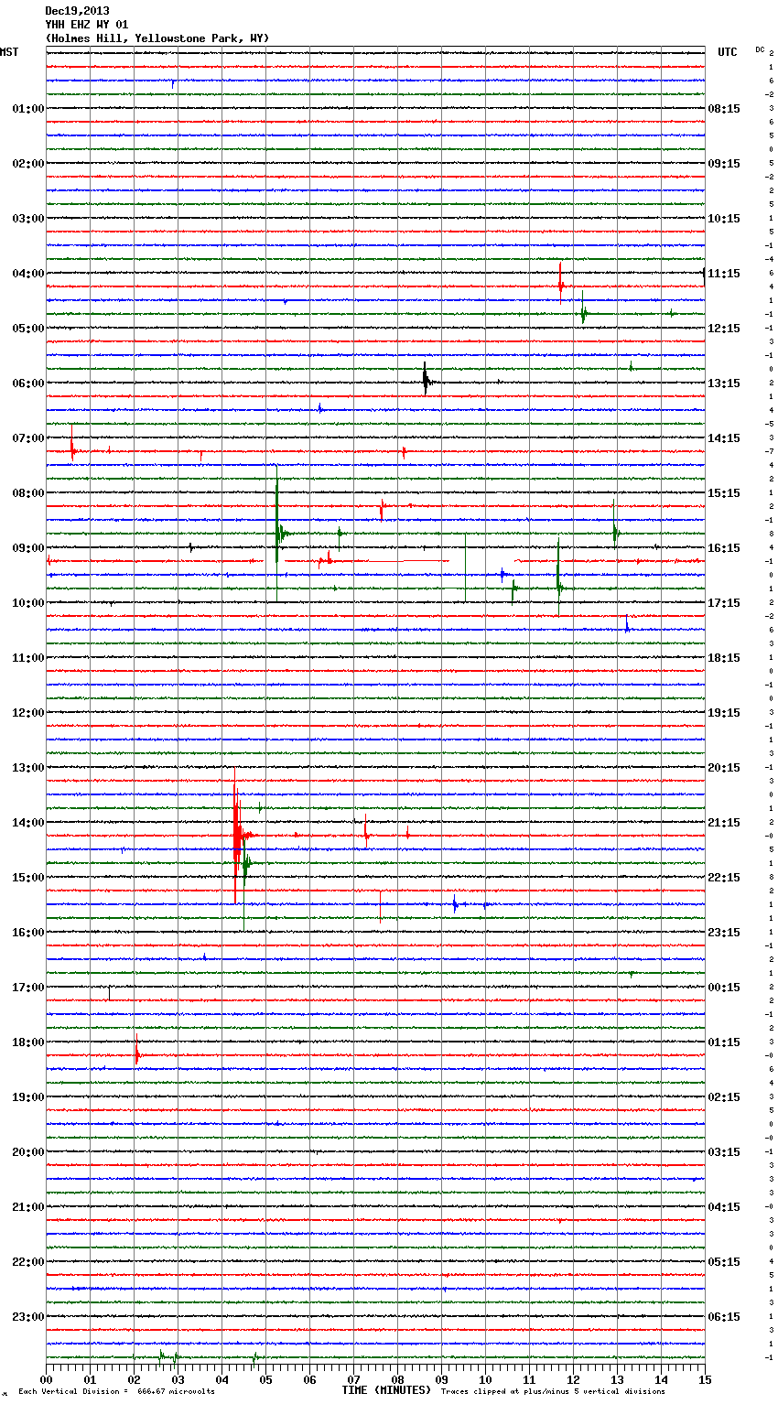This screenshot has width=778, height=1404.
Task: Click the Each Vertical Division scale note
Action: tap(116, 1391)
